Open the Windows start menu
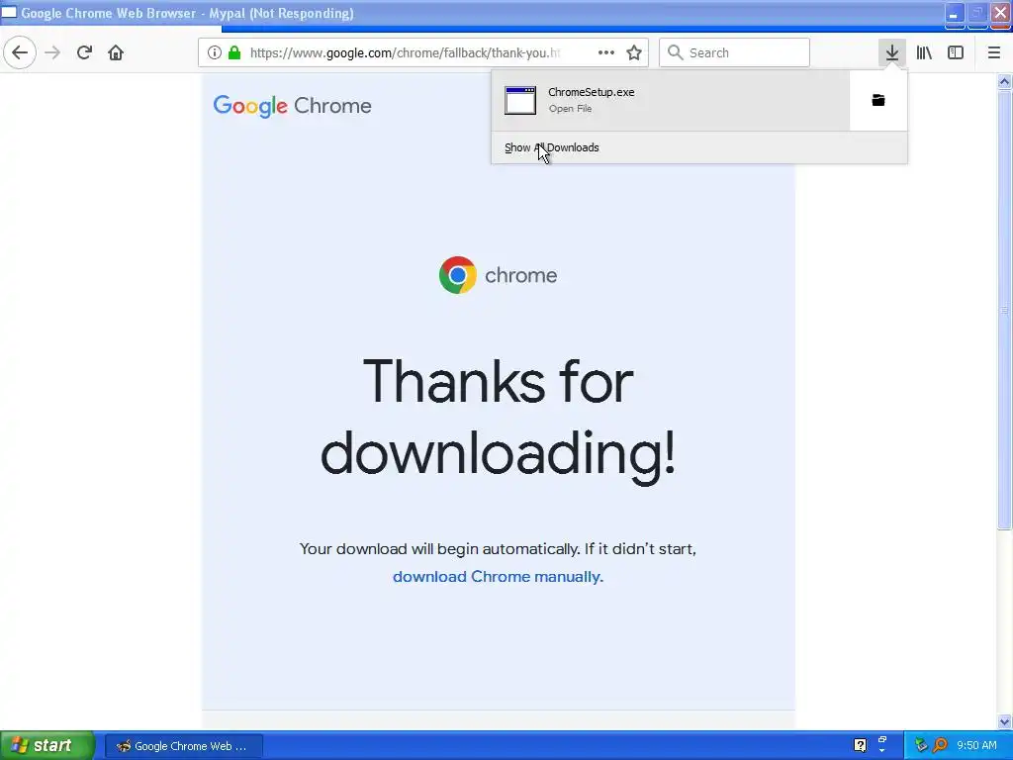This screenshot has height=760, width=1013. (47, 746)
